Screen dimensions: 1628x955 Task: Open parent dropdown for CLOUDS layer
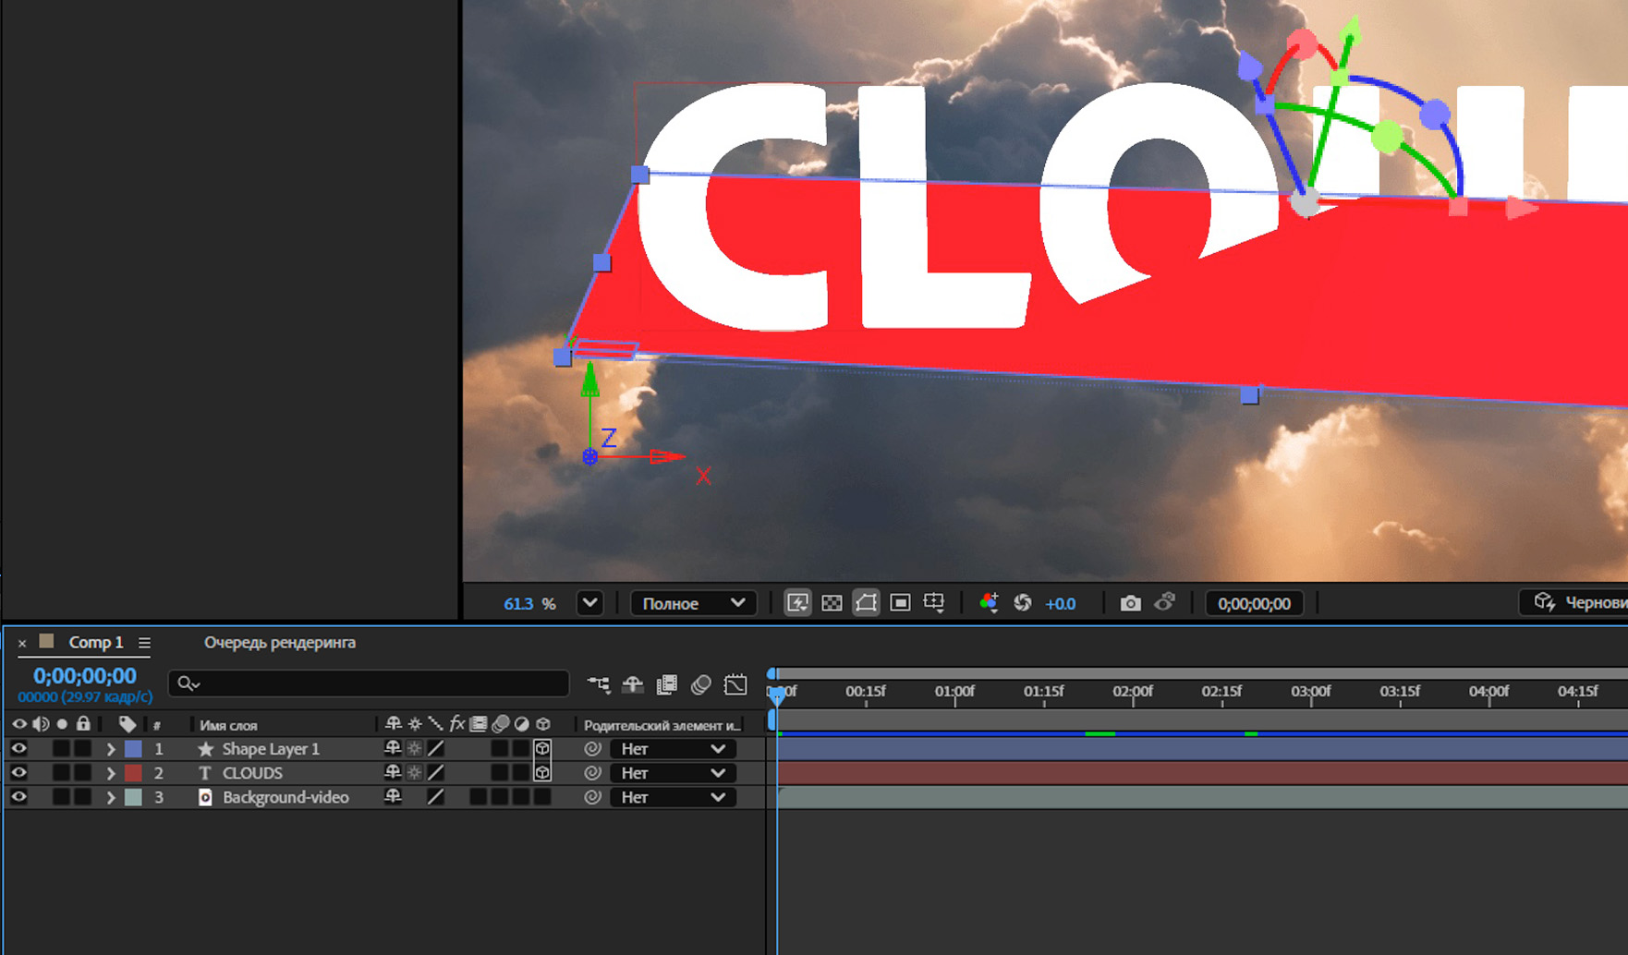point(672,773)
